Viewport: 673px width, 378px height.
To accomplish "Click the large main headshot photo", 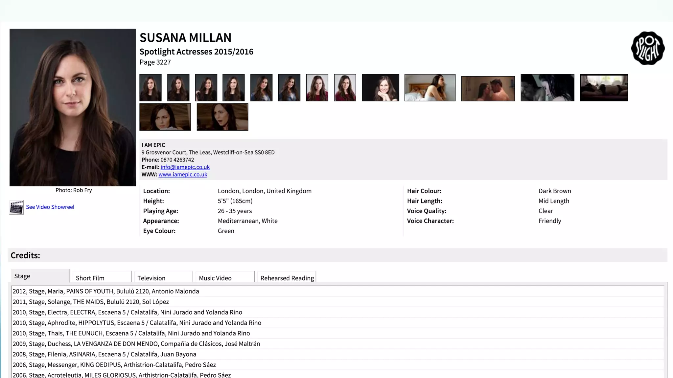I will click(x=73, y=108).
